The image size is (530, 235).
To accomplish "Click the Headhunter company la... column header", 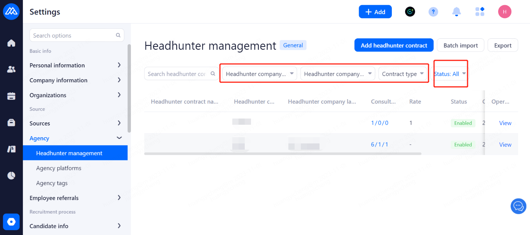I will tap(321, 102).
